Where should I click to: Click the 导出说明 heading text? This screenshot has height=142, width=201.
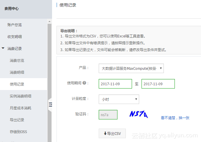tap(69, 31)
